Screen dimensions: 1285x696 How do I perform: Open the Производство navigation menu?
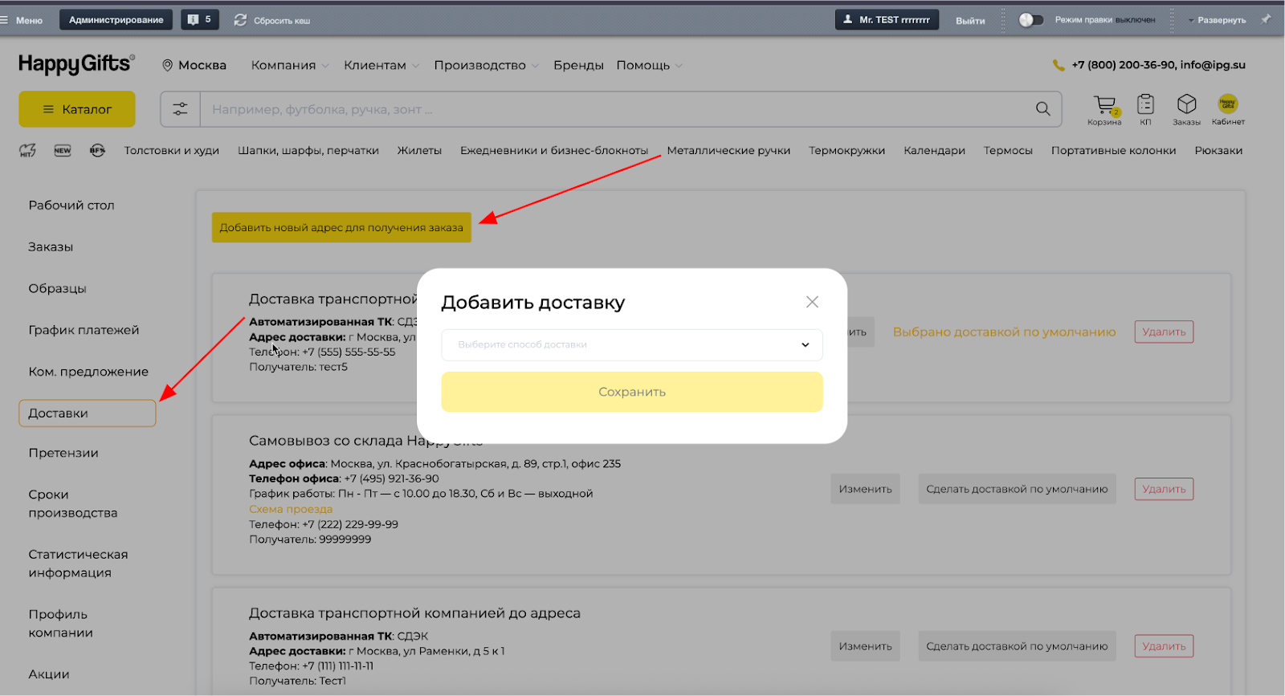pos(485,65)
